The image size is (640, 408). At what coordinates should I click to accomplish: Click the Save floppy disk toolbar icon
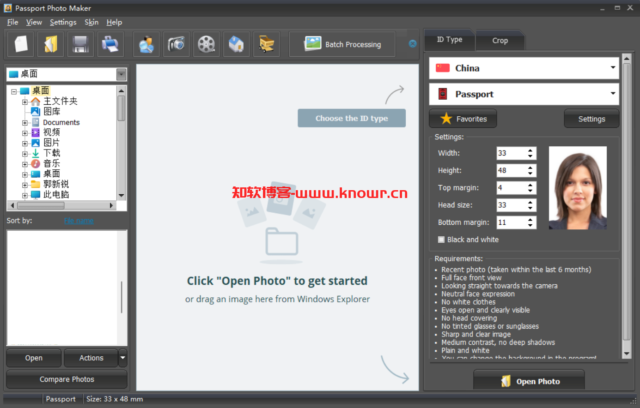80,44
